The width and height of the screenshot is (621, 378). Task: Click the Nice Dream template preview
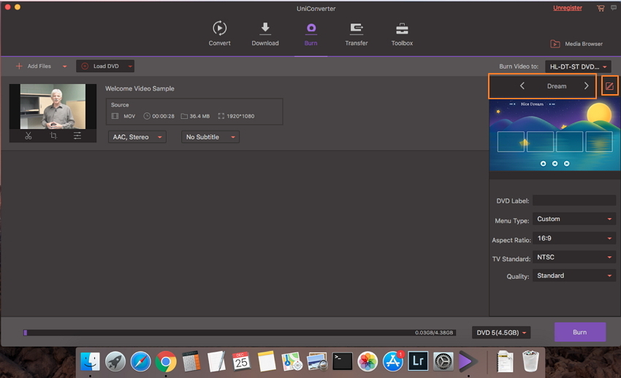[555, 135]
